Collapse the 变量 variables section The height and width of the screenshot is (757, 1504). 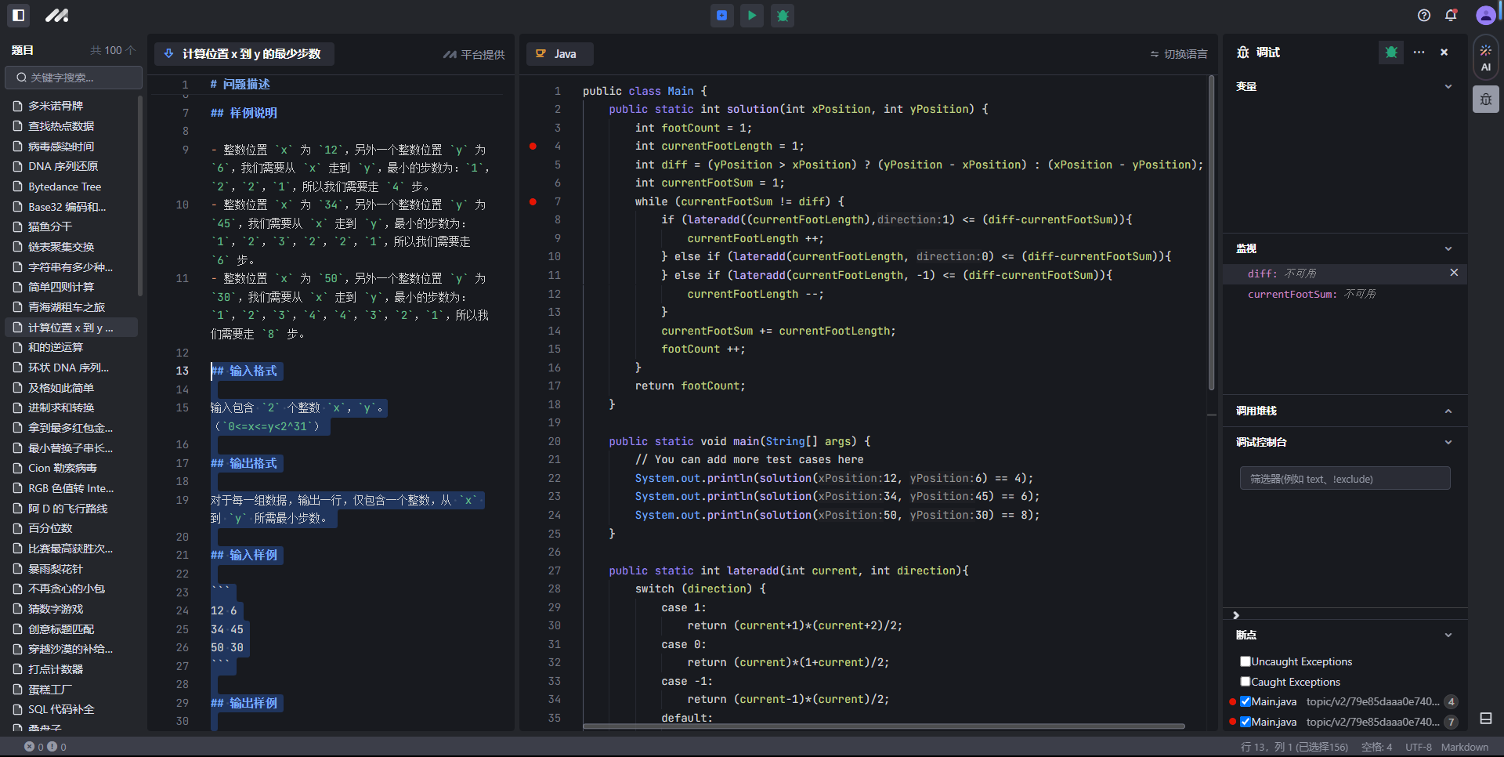[x=1448, y=86]
